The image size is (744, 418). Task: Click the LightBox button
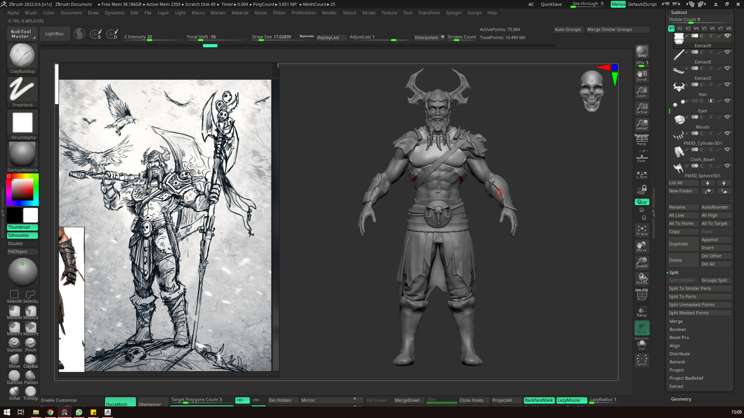(x=54, y=34)
